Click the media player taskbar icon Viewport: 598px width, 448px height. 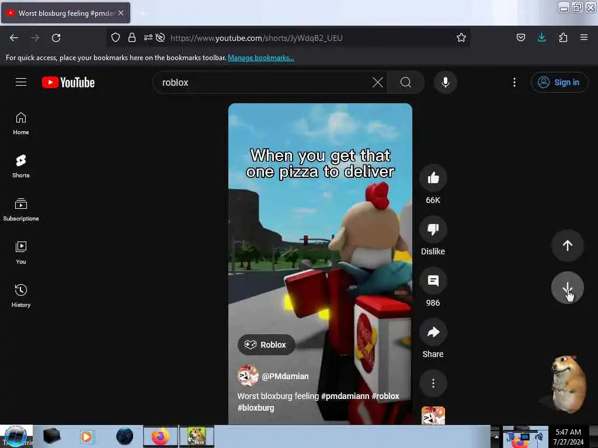(86, 436)
